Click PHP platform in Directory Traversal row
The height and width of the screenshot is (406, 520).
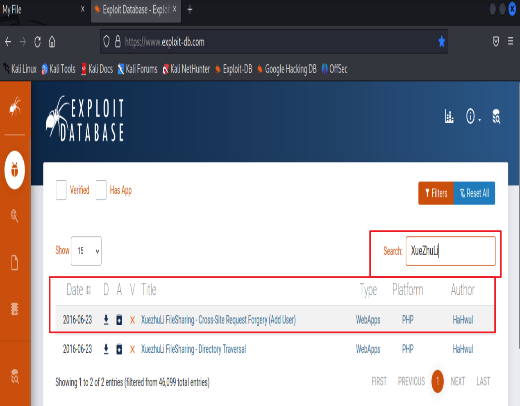click(408, 349)
